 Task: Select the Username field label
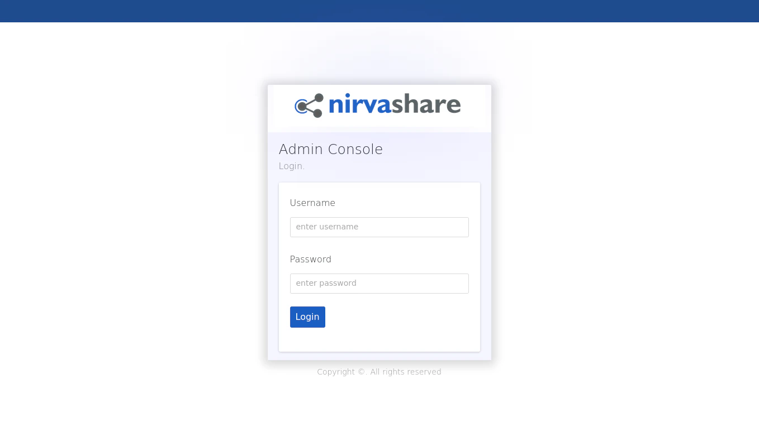(x=312, y=203)
